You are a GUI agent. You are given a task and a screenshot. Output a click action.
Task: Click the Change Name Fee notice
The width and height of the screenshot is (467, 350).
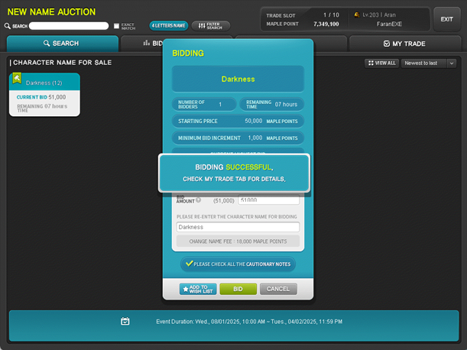[238, 241]
